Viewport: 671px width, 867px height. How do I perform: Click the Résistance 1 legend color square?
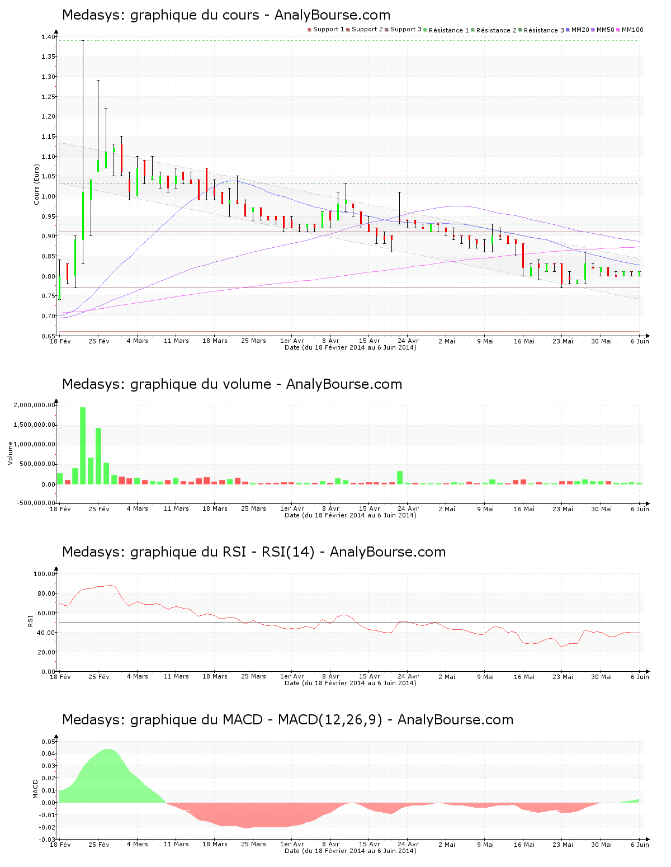(426, 30)
